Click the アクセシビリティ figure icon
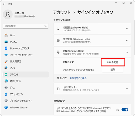Screen dimensions: 135x116 [x=6, y=94]
